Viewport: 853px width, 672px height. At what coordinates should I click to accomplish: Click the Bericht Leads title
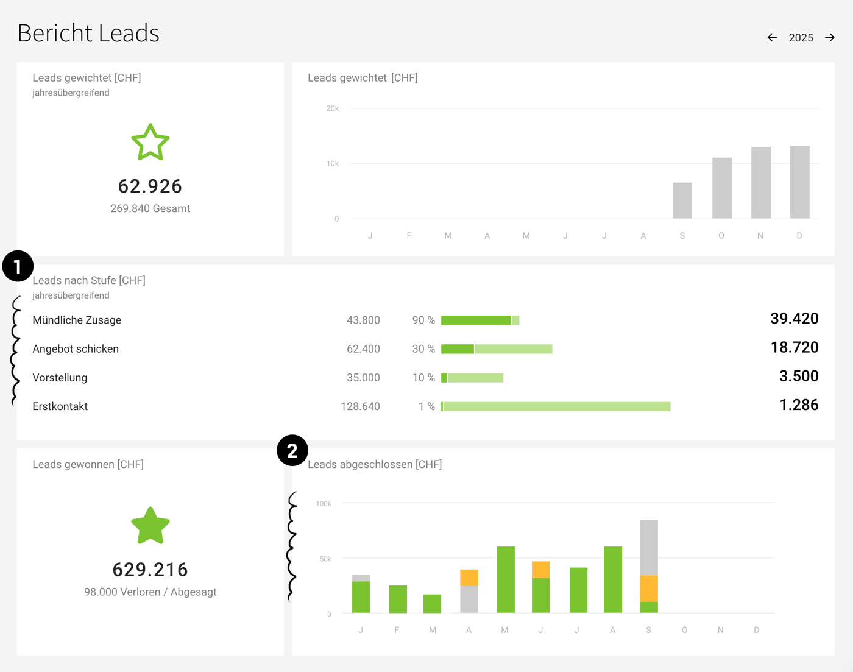click(88, 34)
